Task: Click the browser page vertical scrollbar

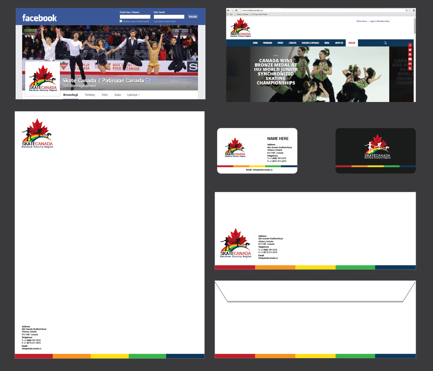Action: coord(415,25)
